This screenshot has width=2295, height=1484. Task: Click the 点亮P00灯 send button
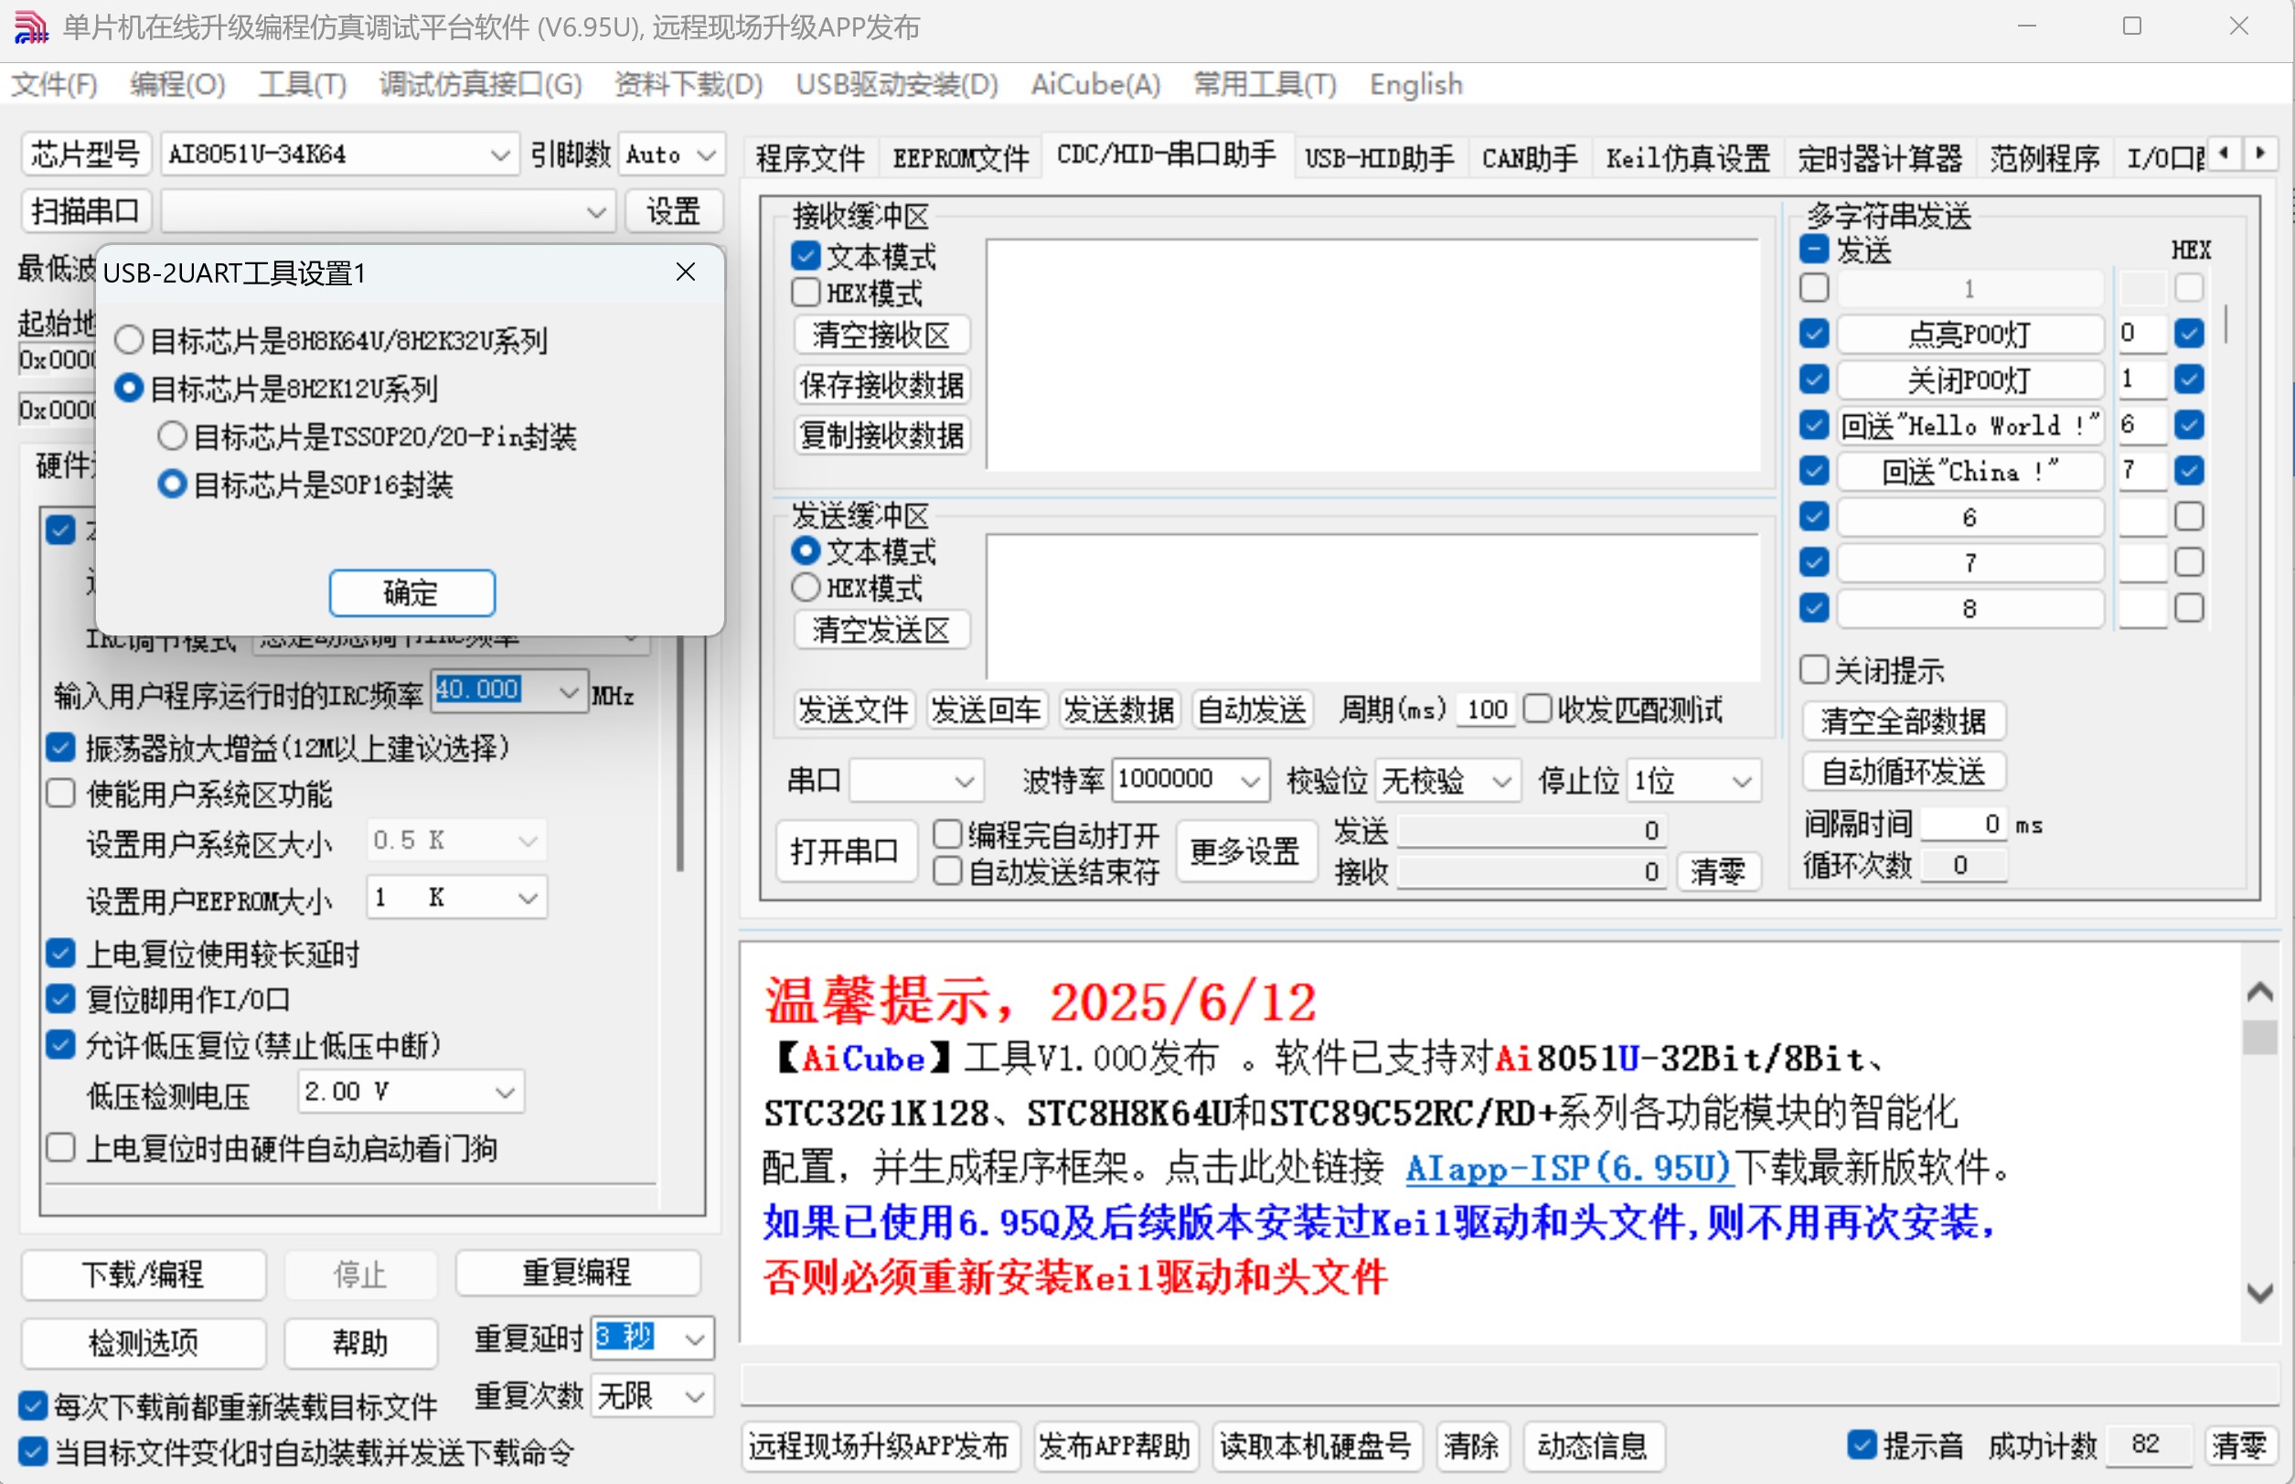point(1969,335)
